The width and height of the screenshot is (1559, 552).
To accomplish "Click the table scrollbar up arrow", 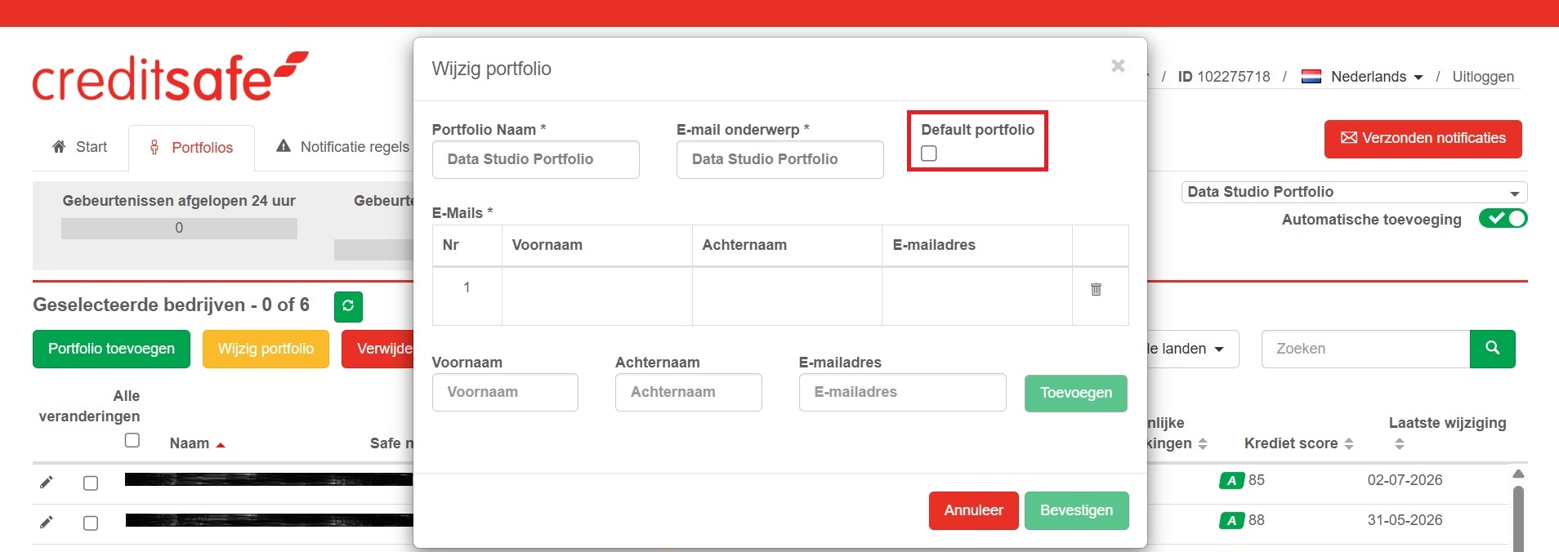I will tap(1518, 474).
